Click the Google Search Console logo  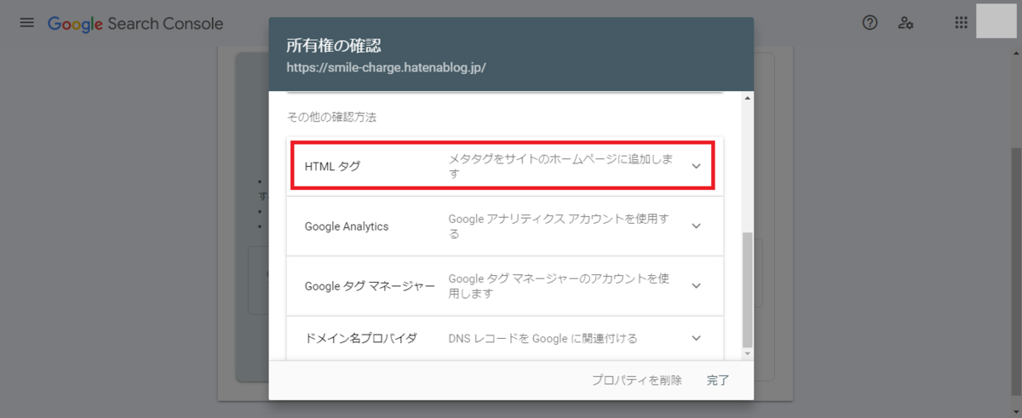tap(135, 24)
